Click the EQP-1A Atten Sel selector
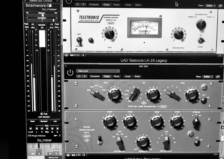 click(x=196, y=122)
